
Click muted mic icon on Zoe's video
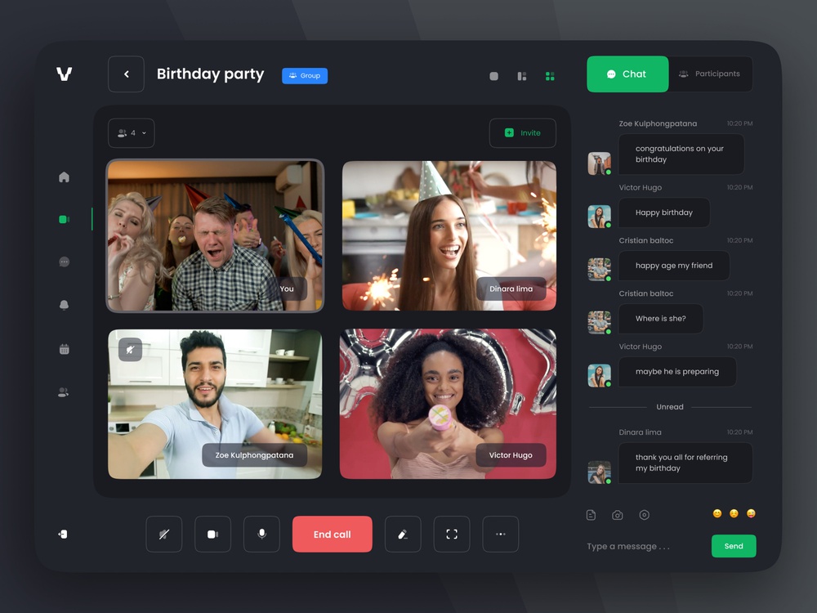130,349
